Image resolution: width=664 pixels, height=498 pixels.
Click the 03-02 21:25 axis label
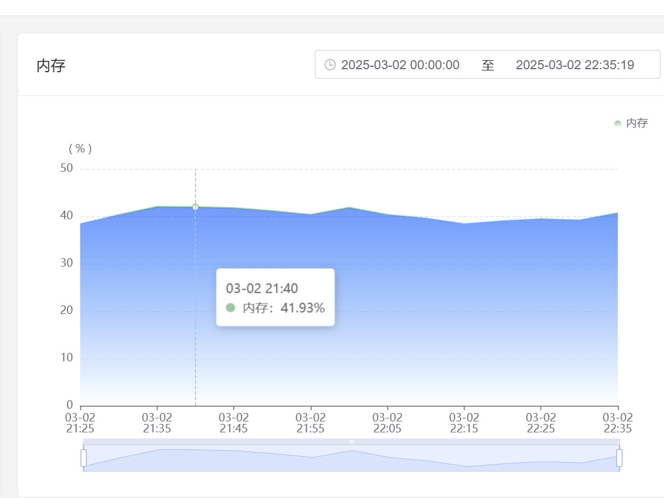[x=80, y=423]
